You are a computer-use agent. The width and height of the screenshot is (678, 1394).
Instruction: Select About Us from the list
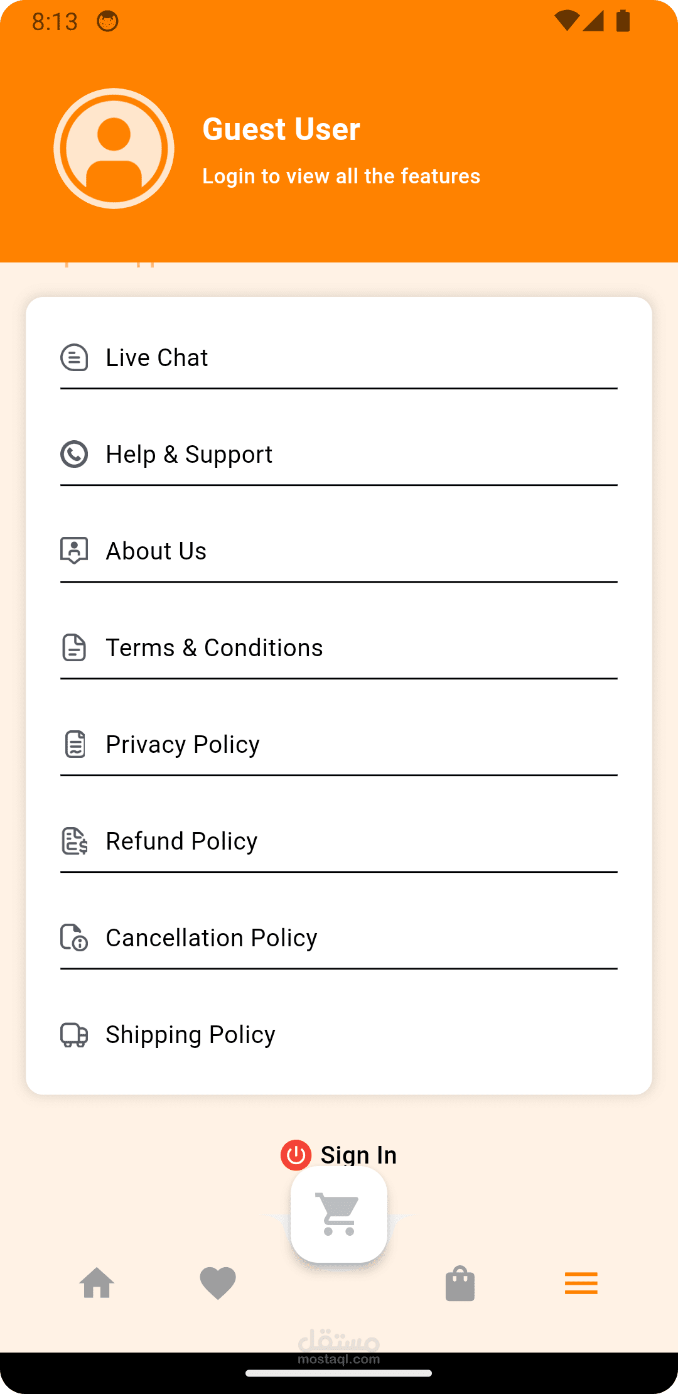click(156, 551)
